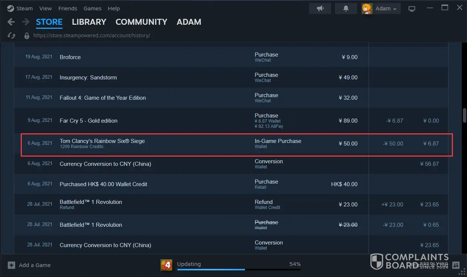This screenshot has width=467, height=277.
Task: Open 28 Jul Currency Conversion to CNY row
Action: click(x=231, y=245)
